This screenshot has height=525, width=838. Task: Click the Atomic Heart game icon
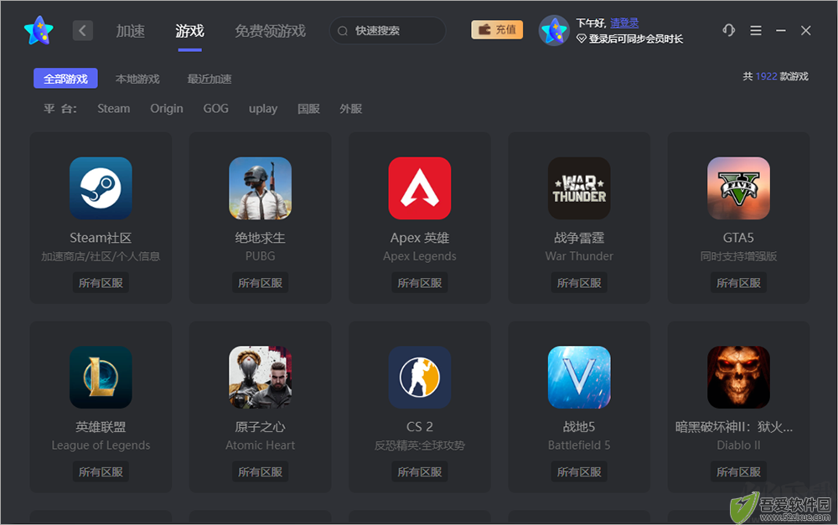tap(261, 377)
